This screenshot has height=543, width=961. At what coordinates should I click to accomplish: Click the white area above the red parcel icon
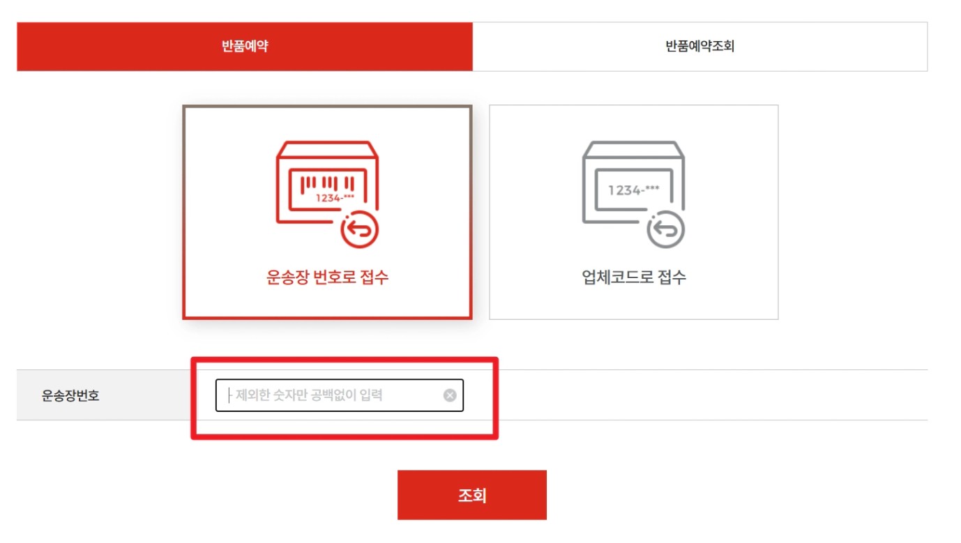(x=327, y=123)
